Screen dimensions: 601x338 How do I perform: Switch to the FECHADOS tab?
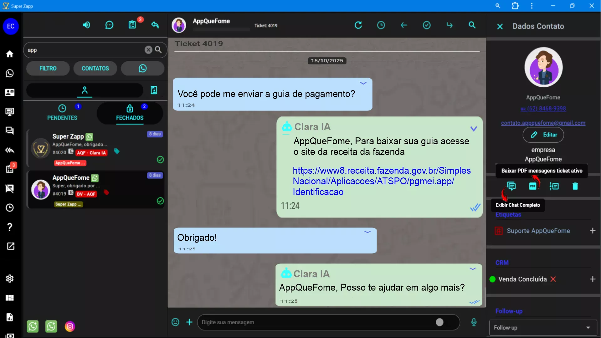point(130,113)
